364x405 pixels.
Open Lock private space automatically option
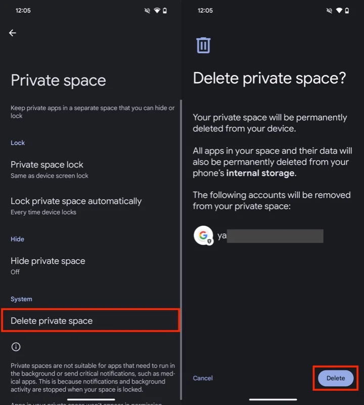click(x=90, y=206)
